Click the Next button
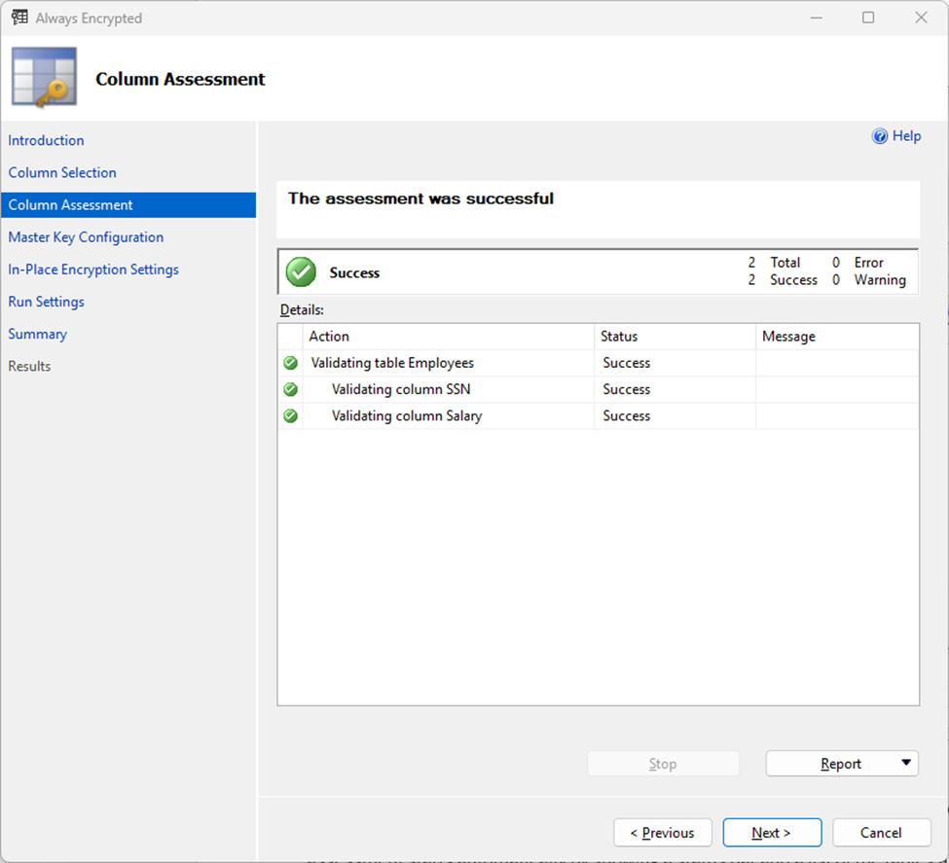The image size is (949, 863). pyautogui.click(x=772, y=833)
